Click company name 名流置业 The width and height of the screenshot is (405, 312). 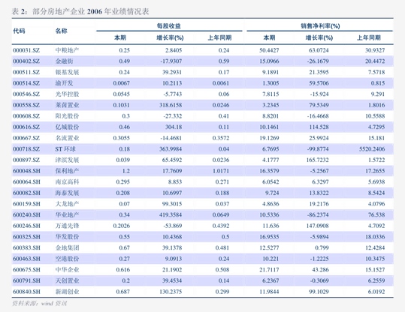[67, 138]
